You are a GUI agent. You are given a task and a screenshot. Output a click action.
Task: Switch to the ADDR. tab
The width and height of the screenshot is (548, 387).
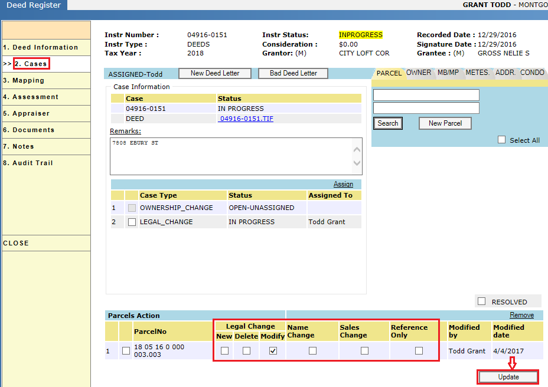[505, 73]
